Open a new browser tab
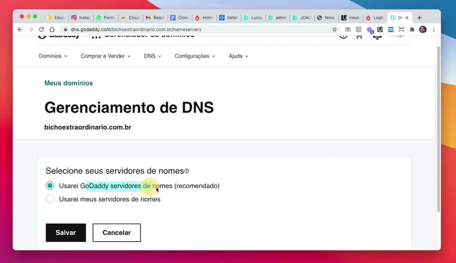Screen dimensions: 456x263 [x=419, y=18]
